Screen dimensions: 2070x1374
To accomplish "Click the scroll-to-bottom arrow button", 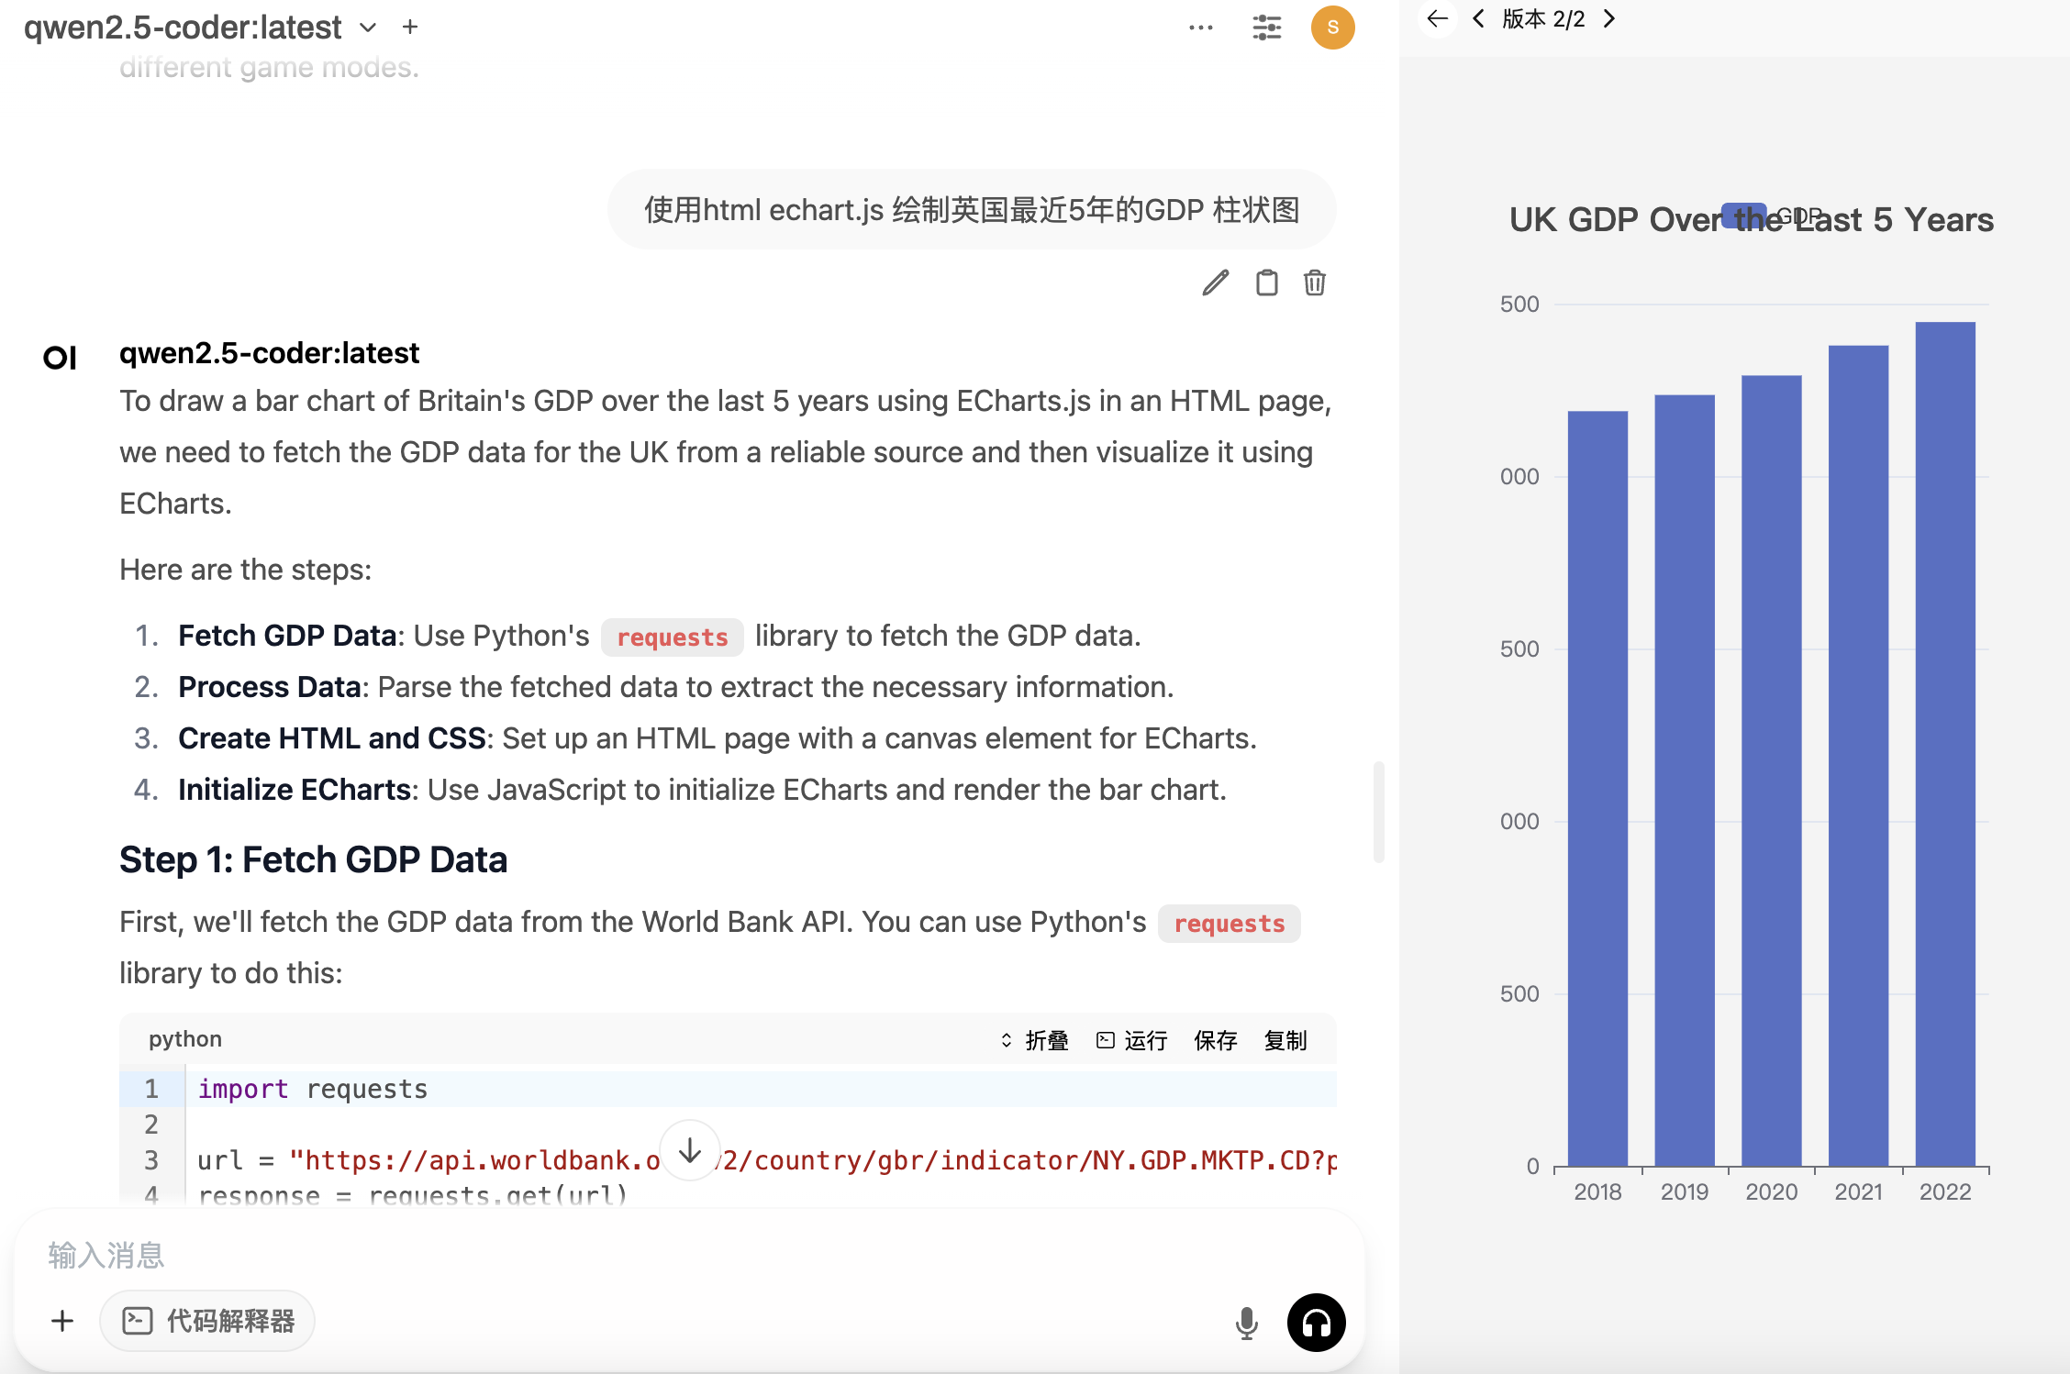I will pos(690,1150).
